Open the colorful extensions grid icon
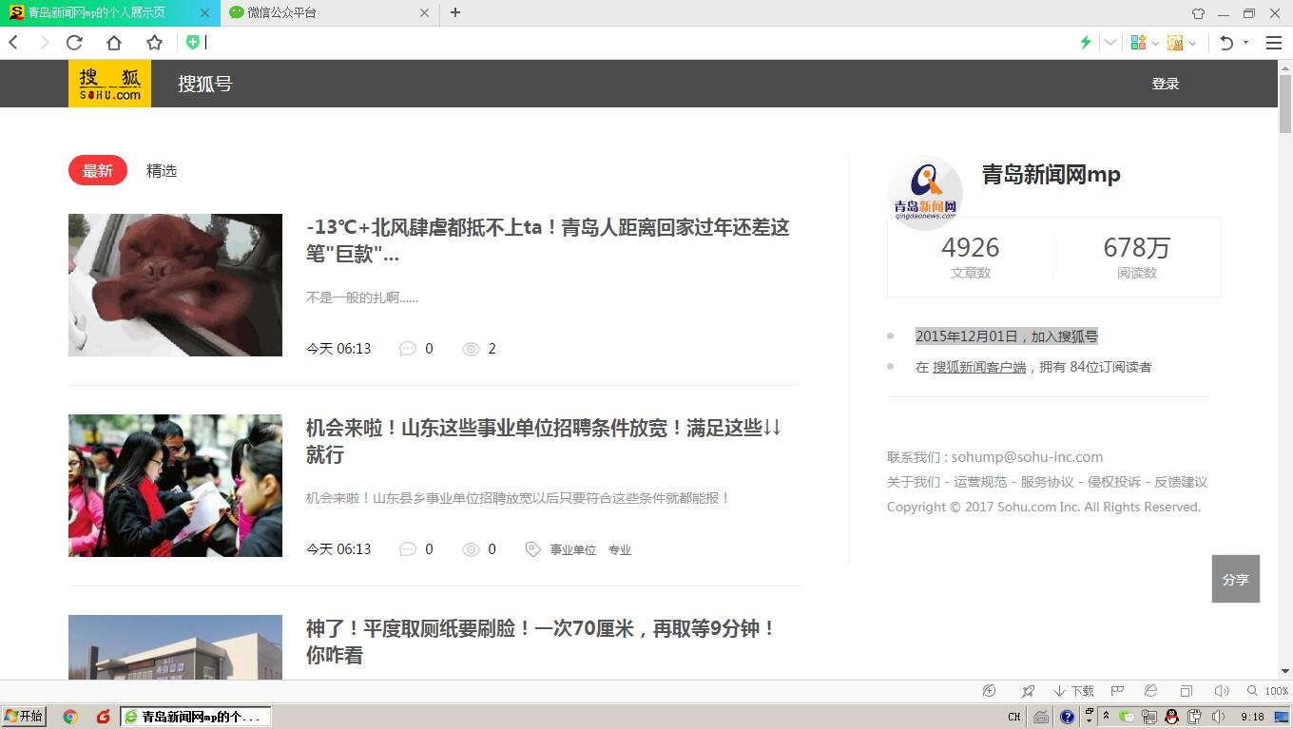1293x729 pixels. [1138, 43]
